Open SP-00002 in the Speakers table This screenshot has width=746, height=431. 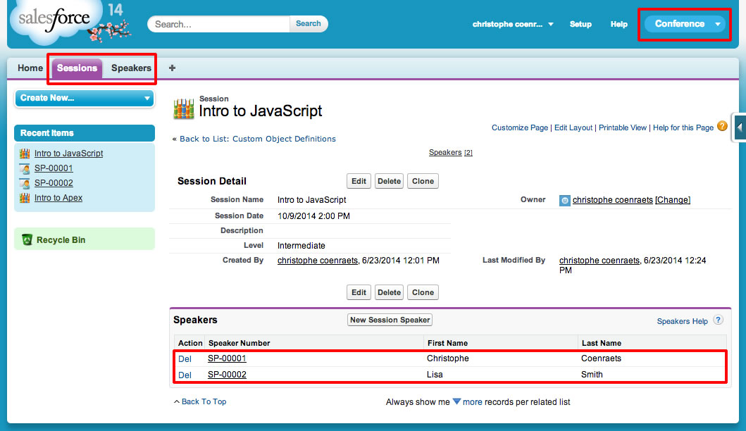tap(227, 375)
